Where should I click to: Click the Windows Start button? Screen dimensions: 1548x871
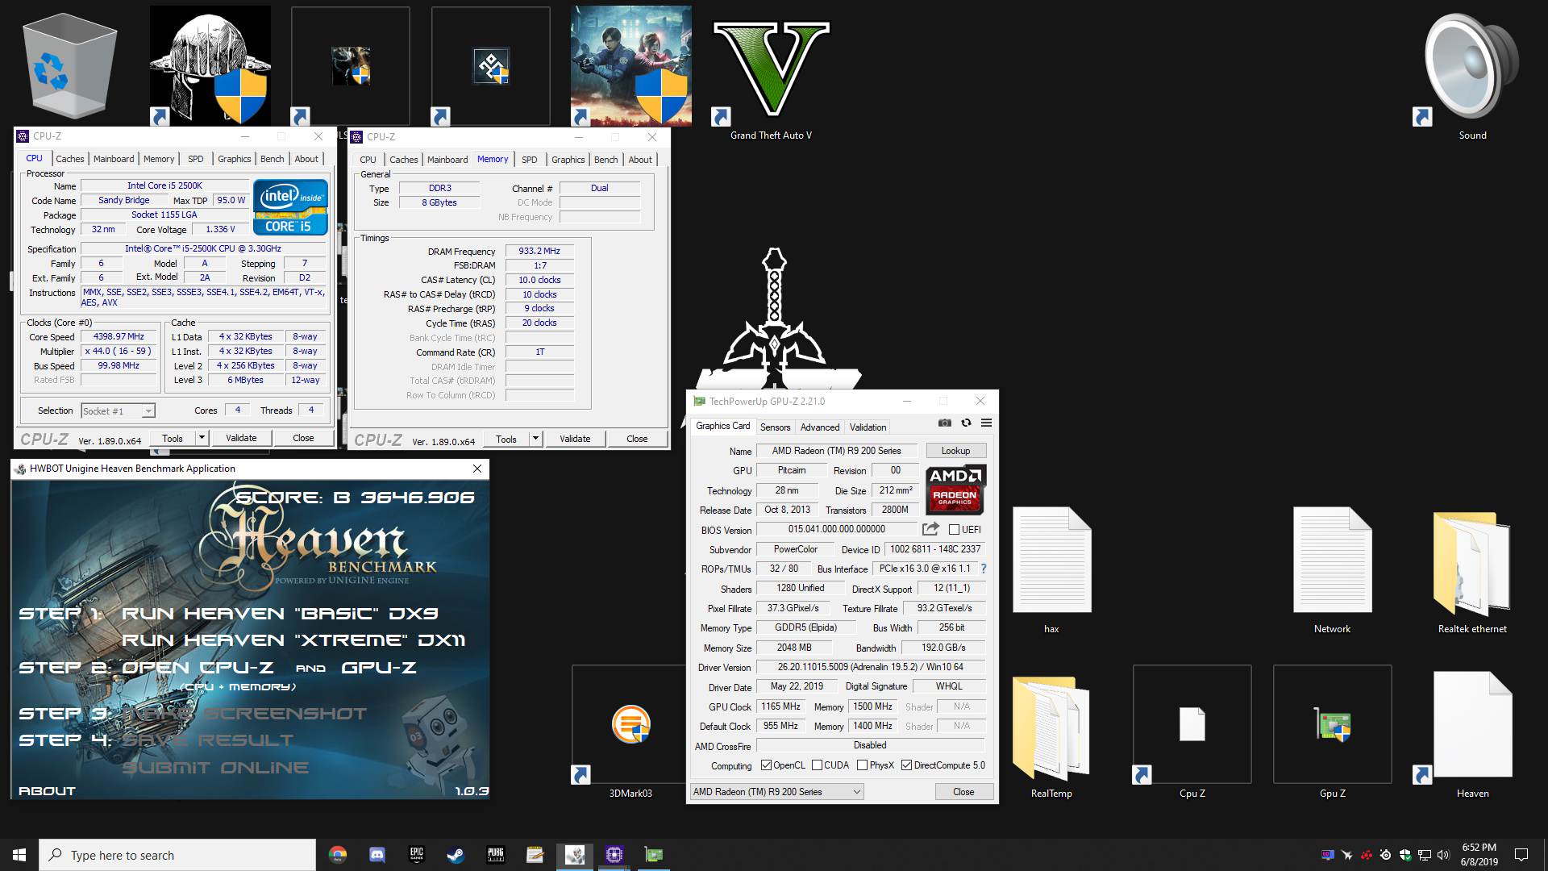[19, 855]
